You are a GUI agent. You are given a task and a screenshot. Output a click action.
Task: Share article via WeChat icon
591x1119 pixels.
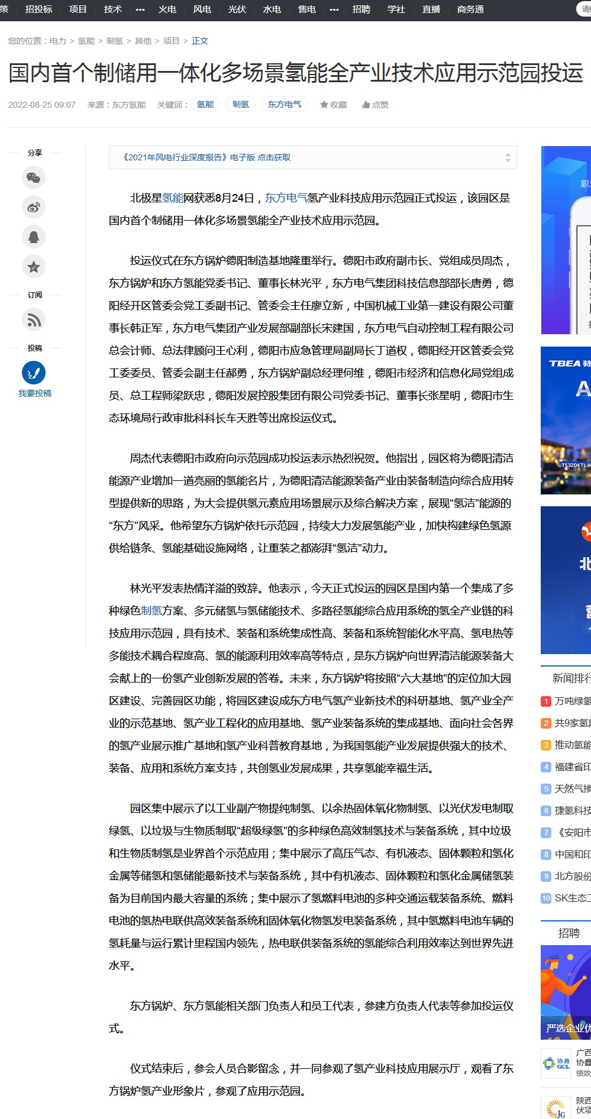(x=34, y=177)
